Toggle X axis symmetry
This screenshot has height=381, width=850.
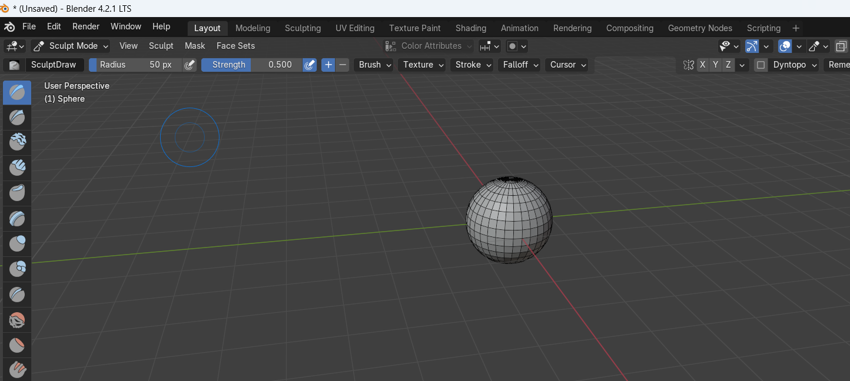tap(702, 65)
